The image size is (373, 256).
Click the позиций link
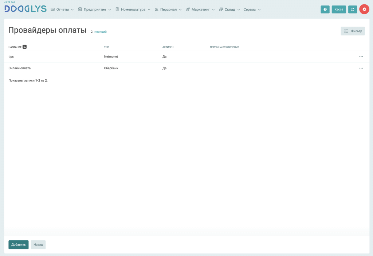click(101, 32)
